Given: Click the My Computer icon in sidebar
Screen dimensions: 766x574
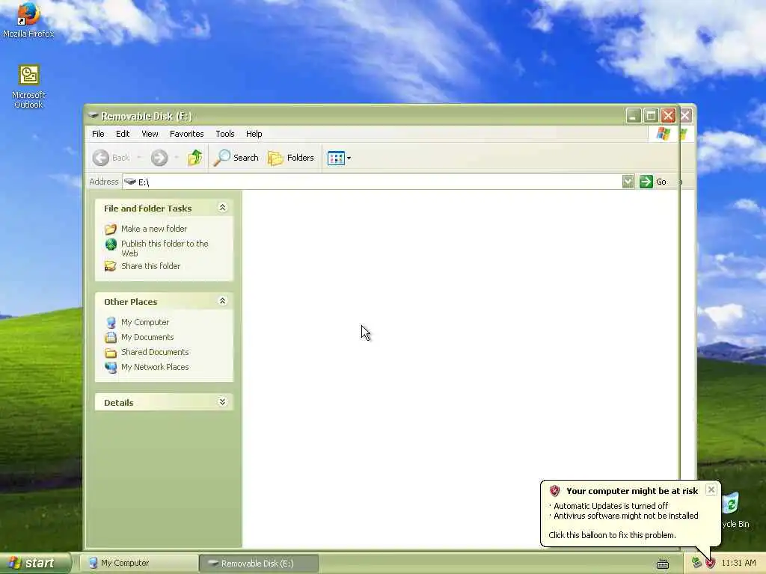Looking at the screenshot, I should 111,323.
